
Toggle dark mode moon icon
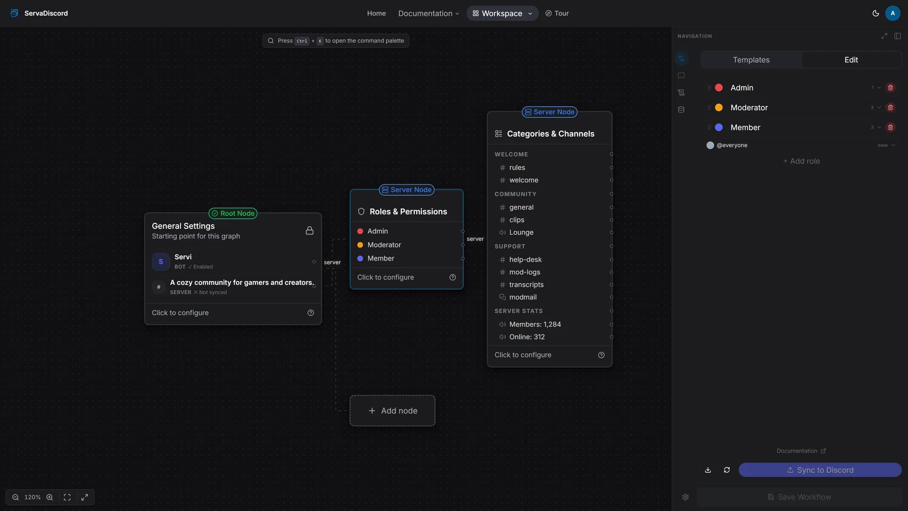tap(875, 13)
